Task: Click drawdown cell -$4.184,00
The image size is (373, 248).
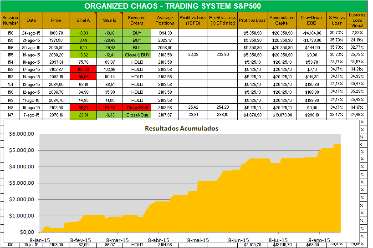Action: point(312,33)
